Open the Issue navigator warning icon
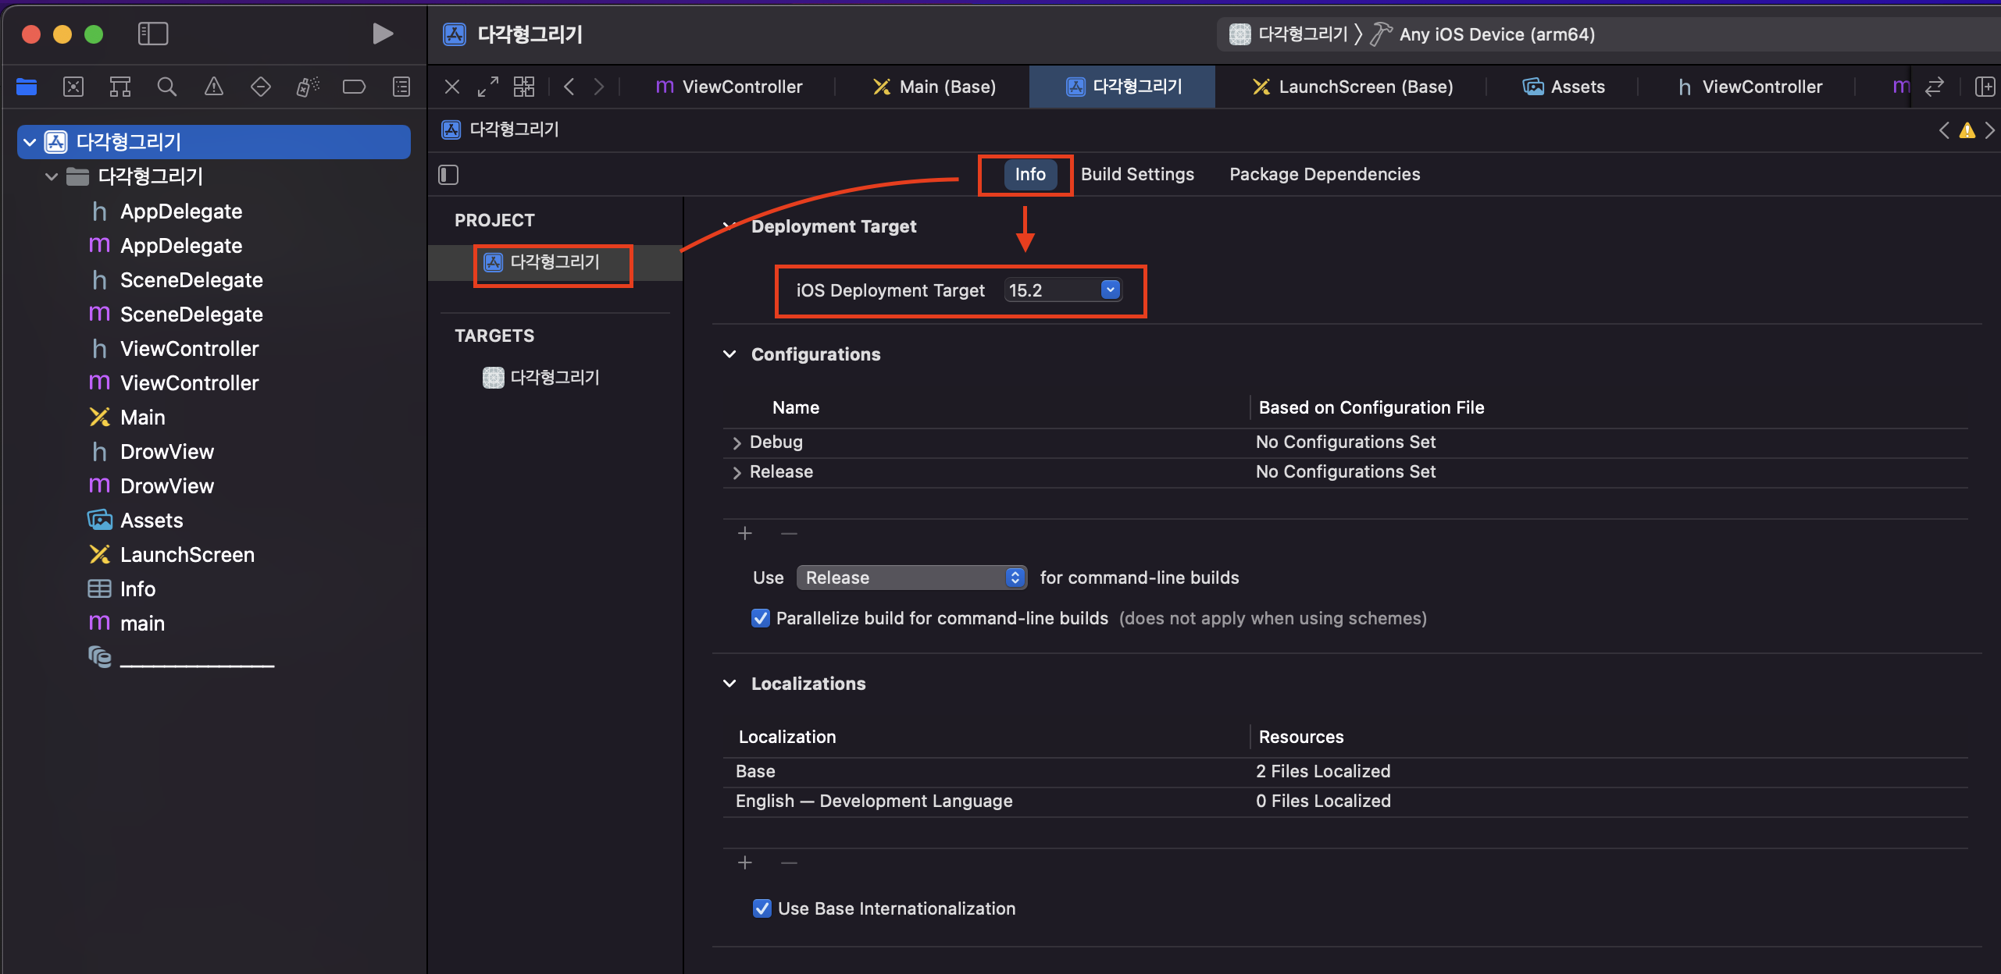2001x974 pixels. 213,87
